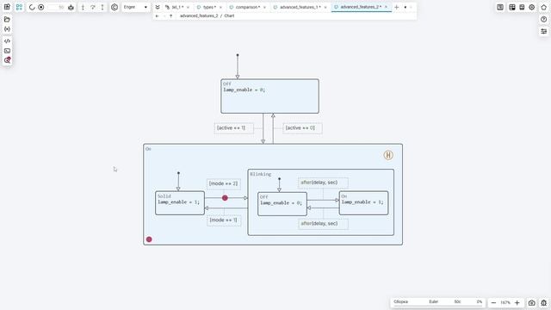Switch to the comparison tab

pyautogui.click(x=247, y=7)
